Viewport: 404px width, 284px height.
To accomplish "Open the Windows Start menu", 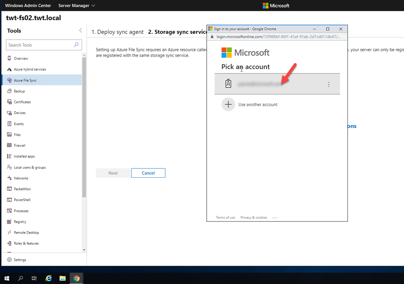I will (7, 278).
